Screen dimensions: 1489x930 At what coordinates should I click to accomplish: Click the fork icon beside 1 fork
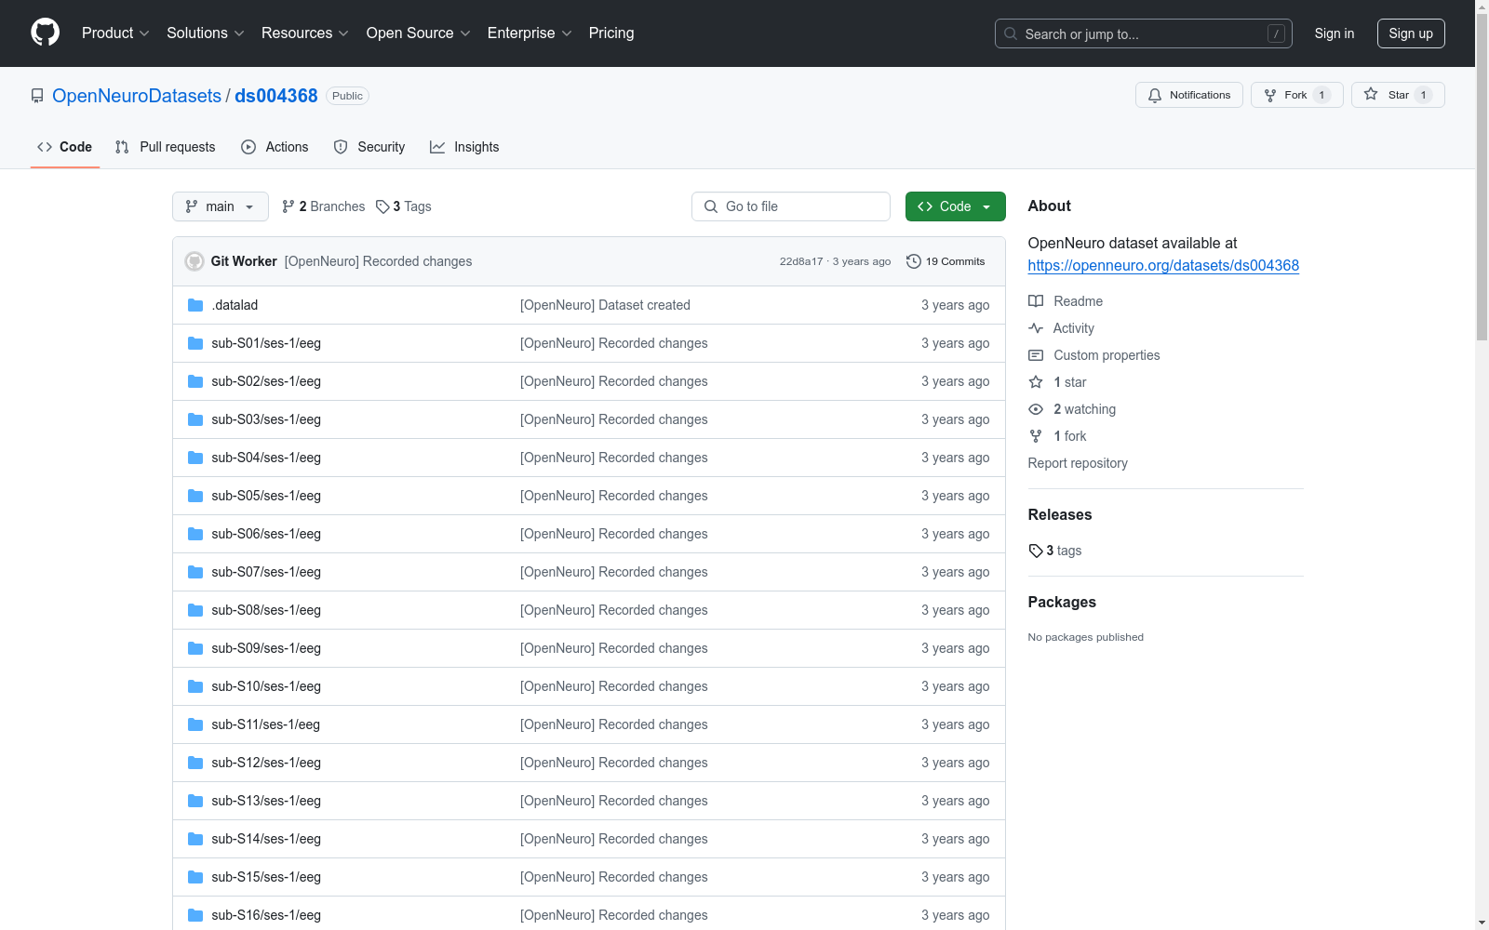click(1036, 436)
